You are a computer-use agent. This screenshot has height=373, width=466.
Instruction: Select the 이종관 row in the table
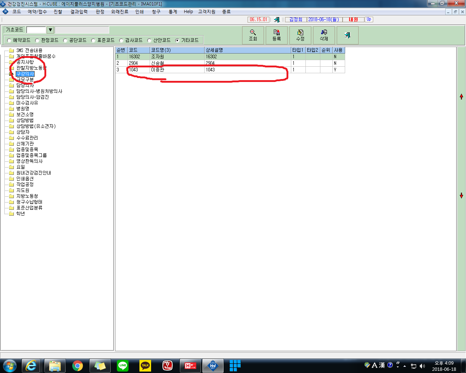230,70
